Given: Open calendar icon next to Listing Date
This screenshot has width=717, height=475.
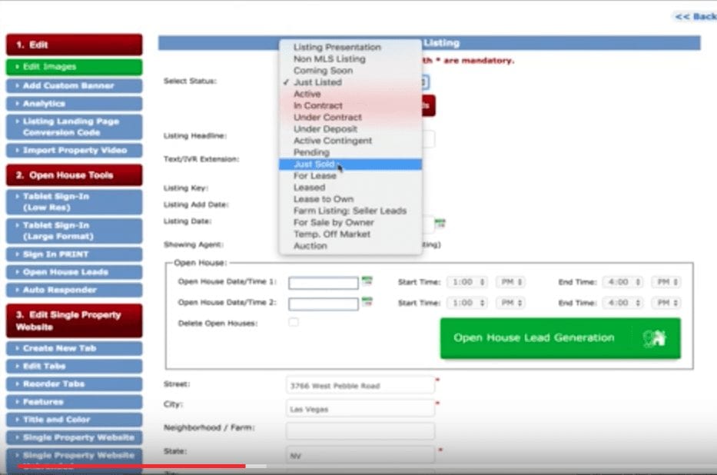Looking at the screenshot, I should (x=440, y=223).
